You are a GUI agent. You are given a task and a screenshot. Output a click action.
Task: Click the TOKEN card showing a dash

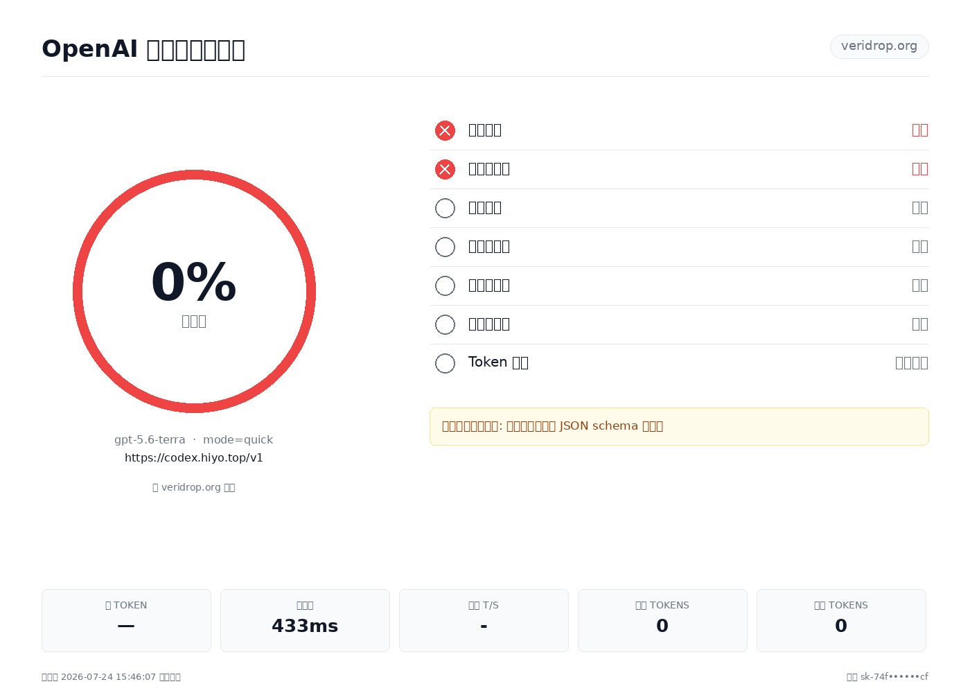(126, 620)
